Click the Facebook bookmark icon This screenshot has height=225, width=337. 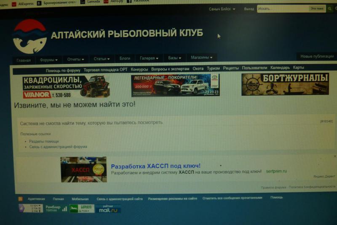pyautogui.click(x=129, y=1)
